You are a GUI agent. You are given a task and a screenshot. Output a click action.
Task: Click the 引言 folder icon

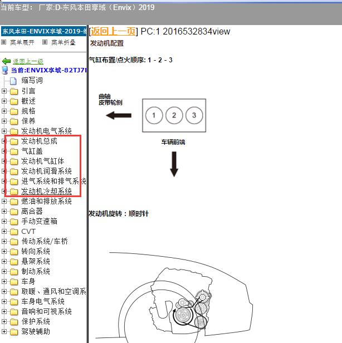pyautogui.click(x=14, y=91)
